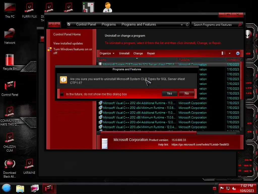Image resolution: width=258 pixels, height=194 pixels.
Task: Open the go.microsoft.com help link
Action: coord(200,144)
